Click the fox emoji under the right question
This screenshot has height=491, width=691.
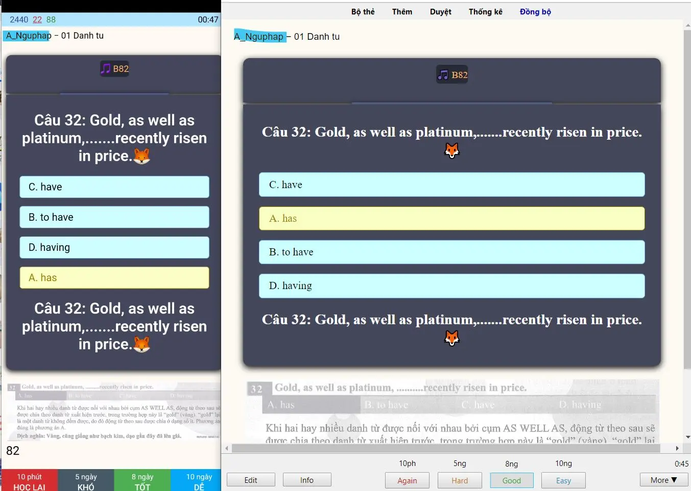452,150
